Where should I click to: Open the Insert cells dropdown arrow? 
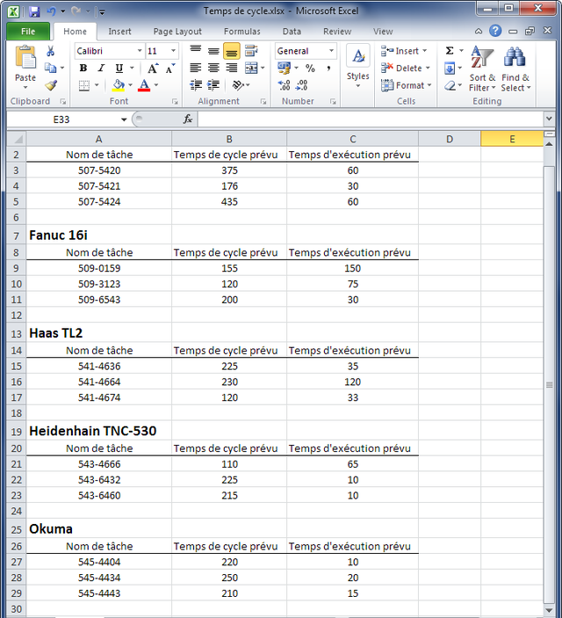pos(425,51)
